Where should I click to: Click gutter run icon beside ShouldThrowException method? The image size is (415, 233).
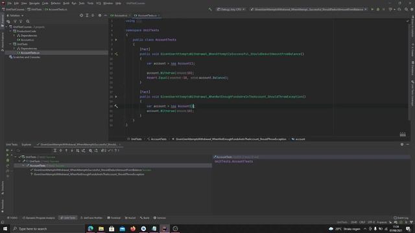pos(116,96)
